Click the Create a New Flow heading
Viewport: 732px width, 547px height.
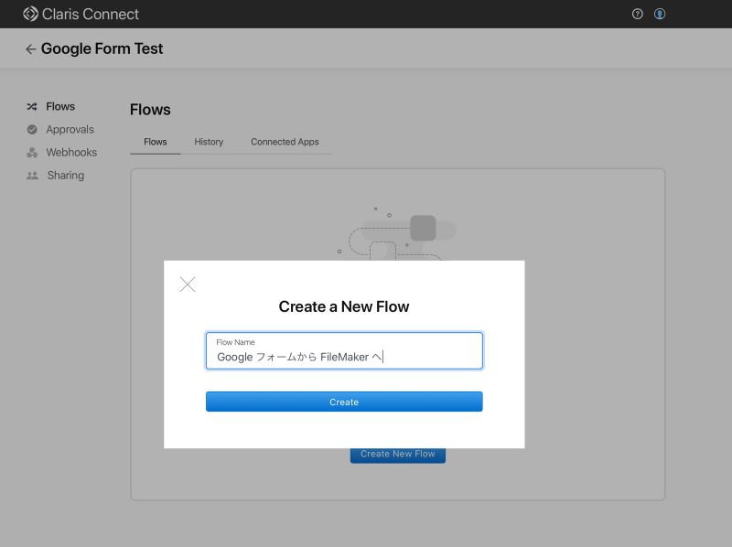point(344,306)
